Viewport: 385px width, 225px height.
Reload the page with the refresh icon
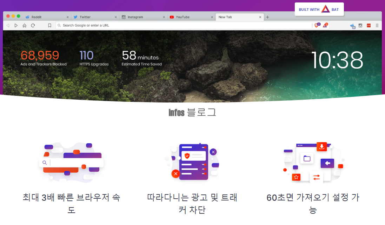(33, 25)
